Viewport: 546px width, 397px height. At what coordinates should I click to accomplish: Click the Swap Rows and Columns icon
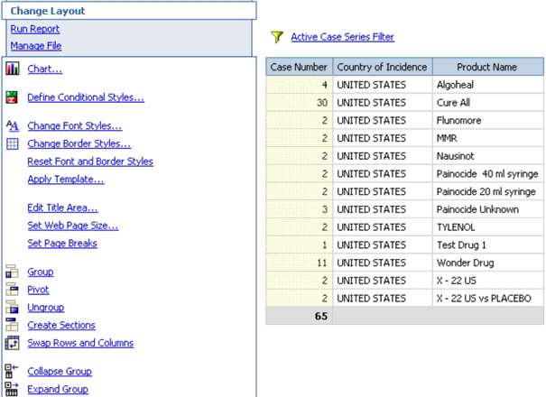13,343
